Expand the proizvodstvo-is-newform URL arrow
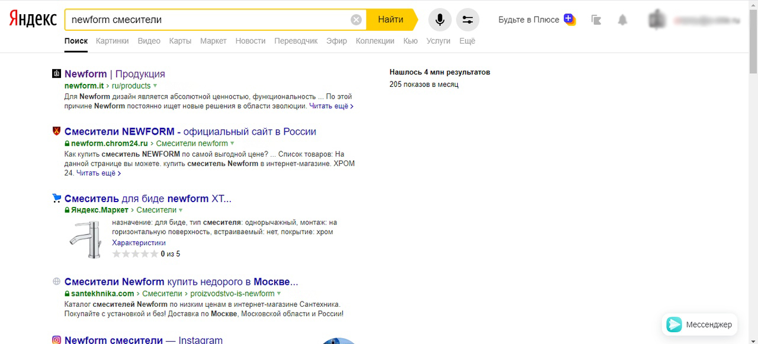 [279, 294]
